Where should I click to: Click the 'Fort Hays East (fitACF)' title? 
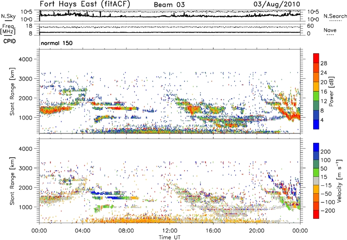(85, 4)
